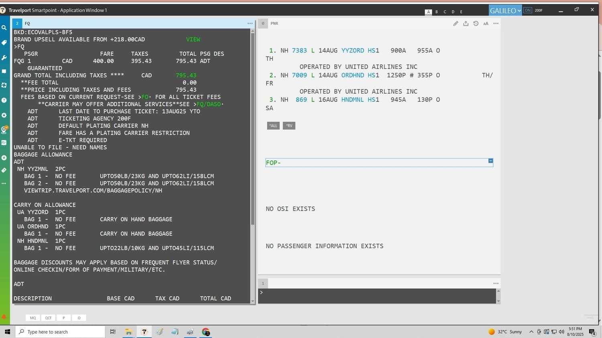Click the ORDHND city pair link

pos(353,75)
